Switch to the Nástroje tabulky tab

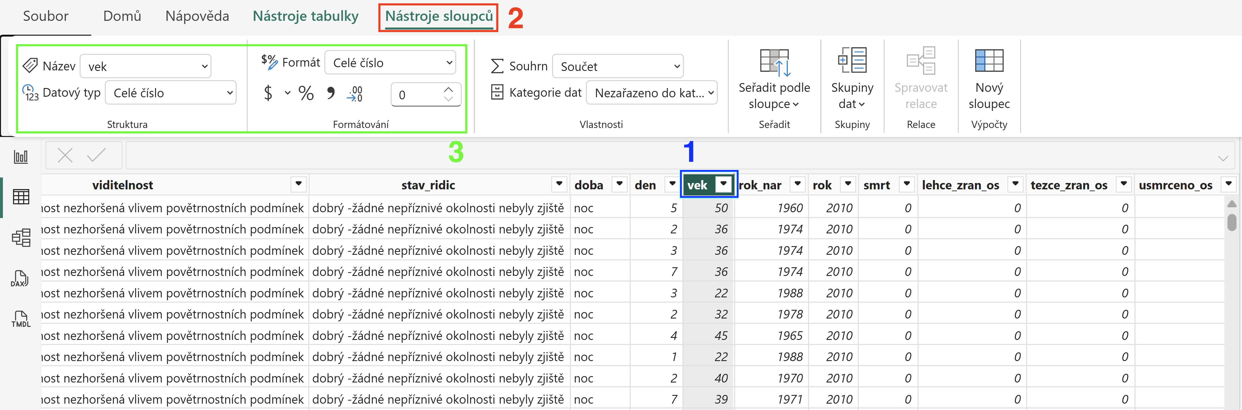click(x=306, y=17)
